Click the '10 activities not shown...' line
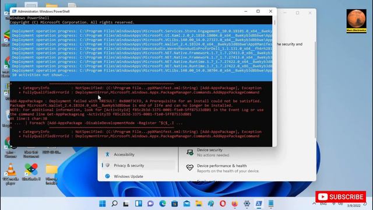This screenshot has height=210, width=373. pyautogui.click(x=40, y=75)
